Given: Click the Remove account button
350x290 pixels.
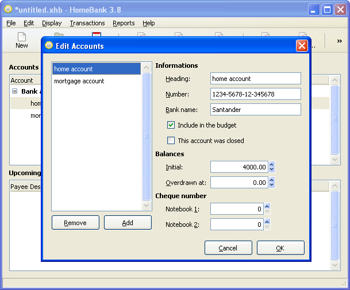Looking at the screenshot, I should click(75, 223).
